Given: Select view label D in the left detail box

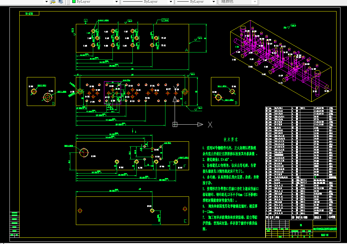Looking at the screenshot, I should point(53,103).
